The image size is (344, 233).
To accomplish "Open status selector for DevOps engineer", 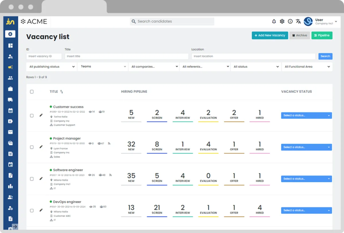I will click(306, 210).
